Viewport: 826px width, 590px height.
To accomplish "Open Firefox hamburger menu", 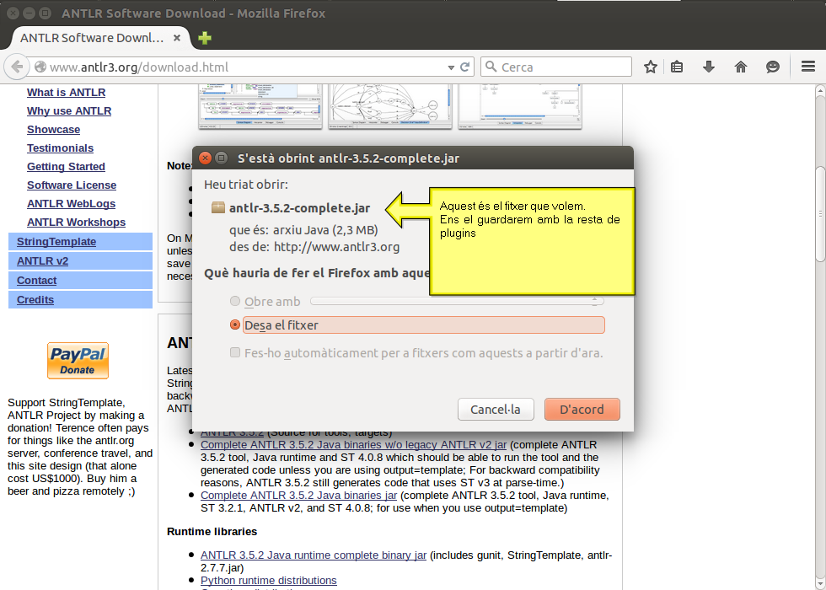I will pyautogui.click(x=808, y=67).
